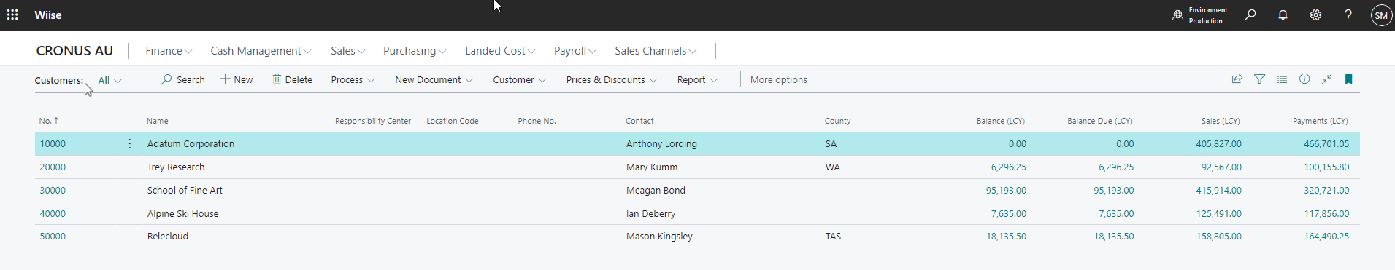Click the Sales (LCY) column header
The width and height of the screenshot is (1395, 270).
tap(1221, 121)
